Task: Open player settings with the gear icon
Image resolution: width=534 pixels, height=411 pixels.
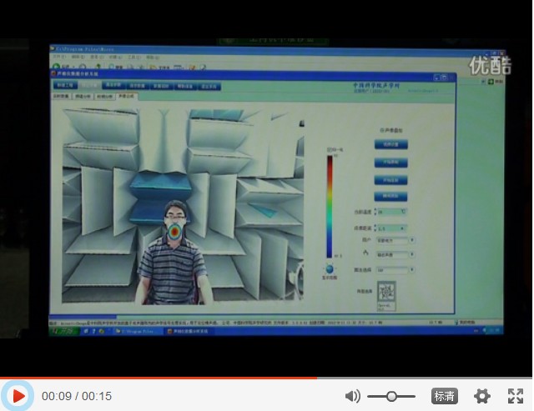Action: (x=482, y=396)
